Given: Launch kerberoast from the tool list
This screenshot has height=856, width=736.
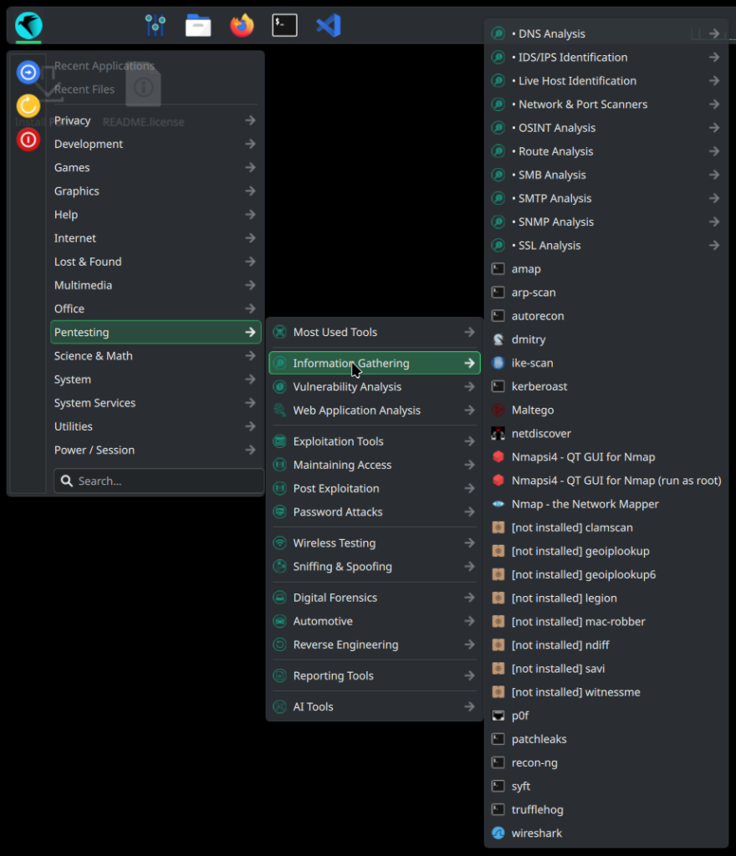Looking at the screenshot, I should click(606, 386).
